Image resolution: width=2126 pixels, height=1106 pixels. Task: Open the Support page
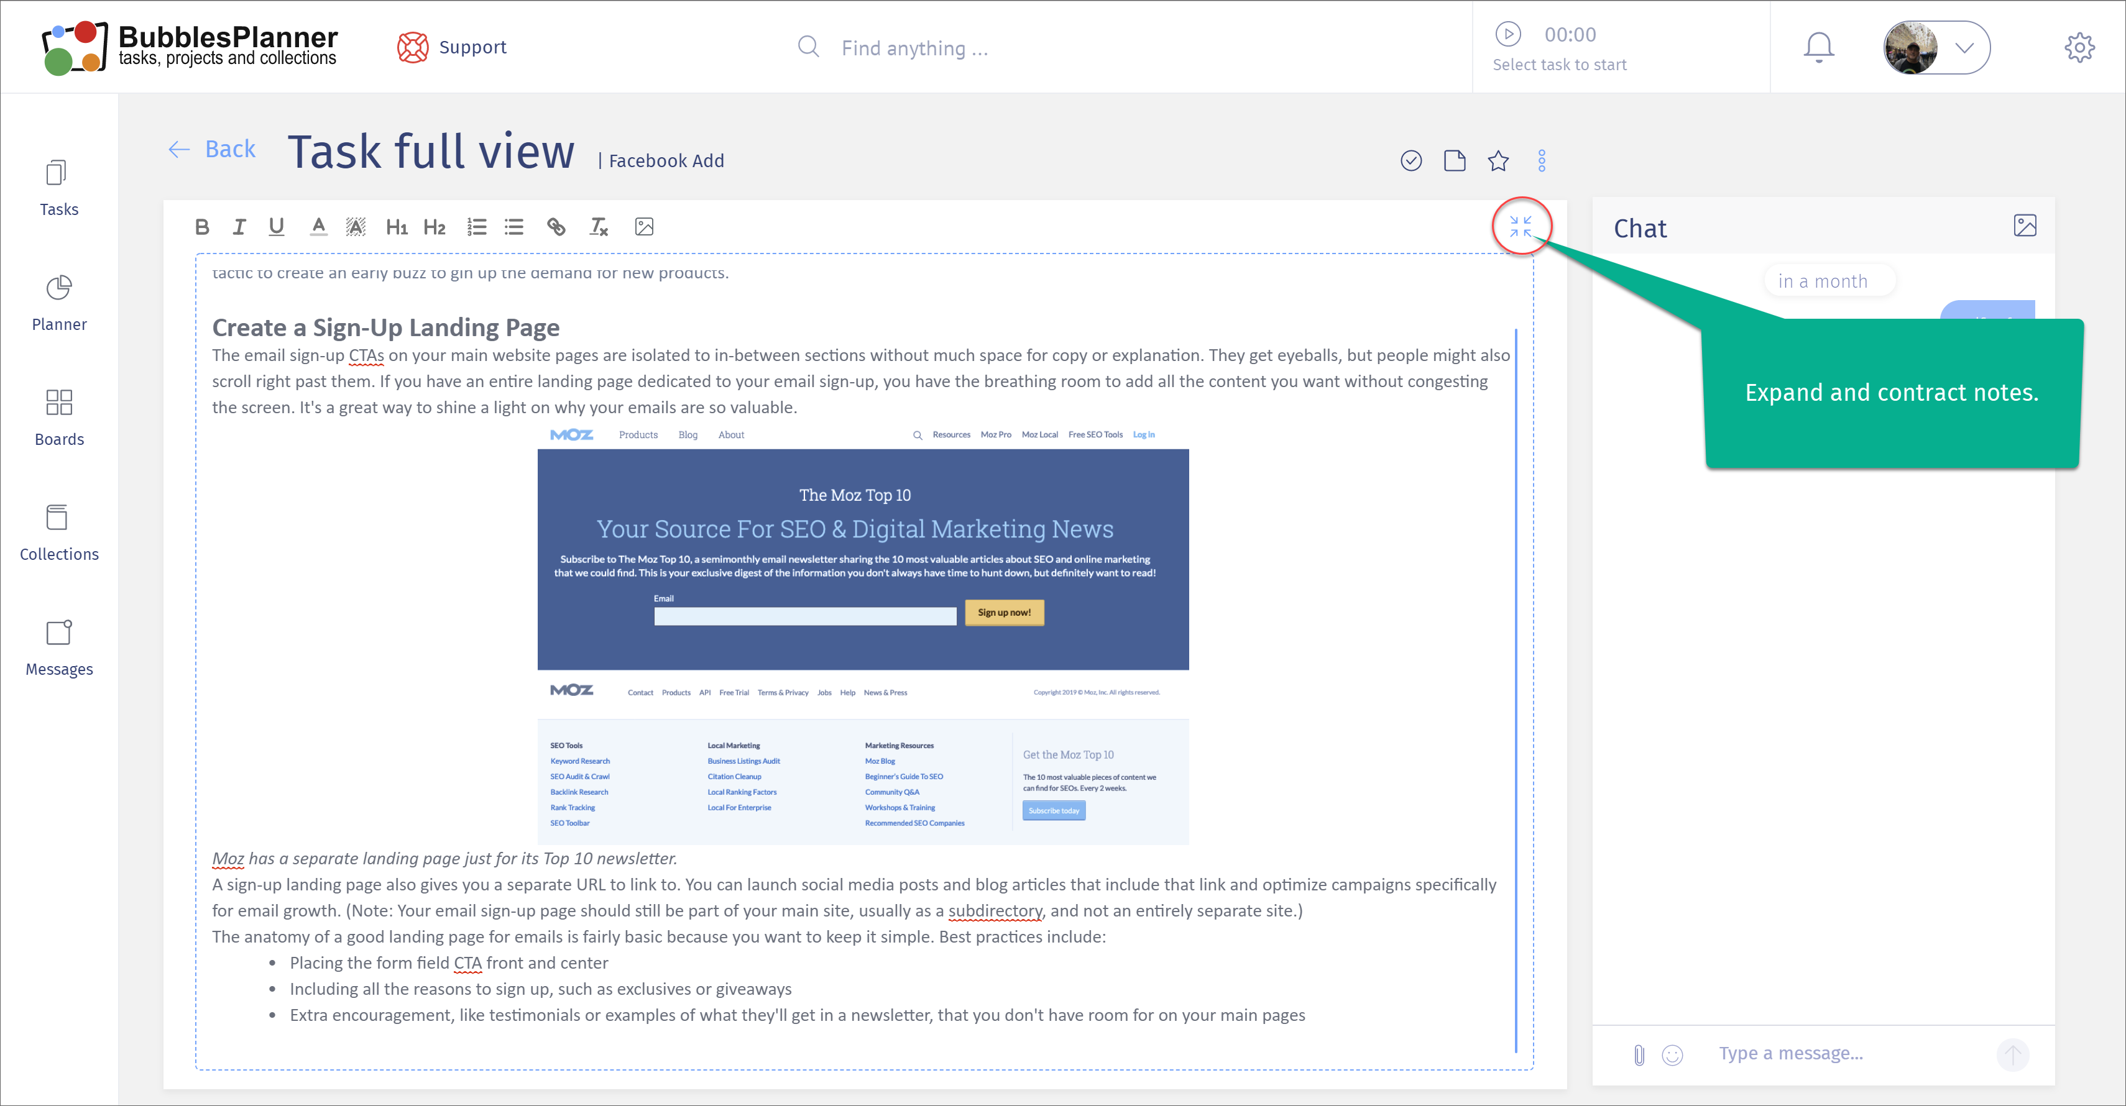point(453,47)
